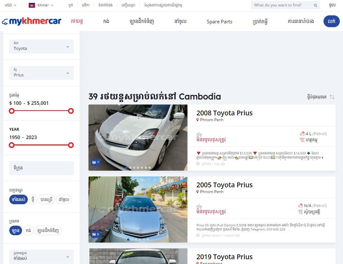Click the 'ចូល' login link
This screenshot has width=343, height=264.
tap(332, 5)
